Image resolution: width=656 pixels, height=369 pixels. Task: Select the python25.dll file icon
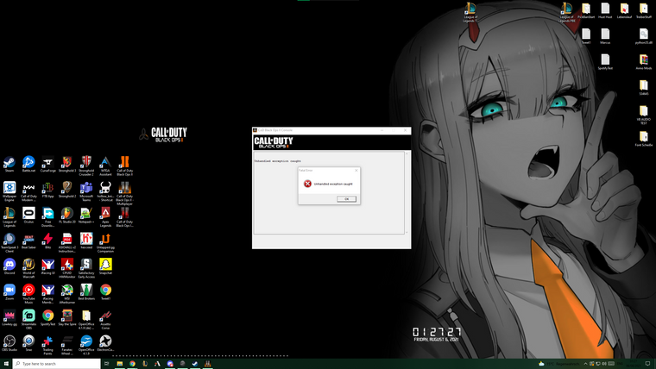[643, 36]
